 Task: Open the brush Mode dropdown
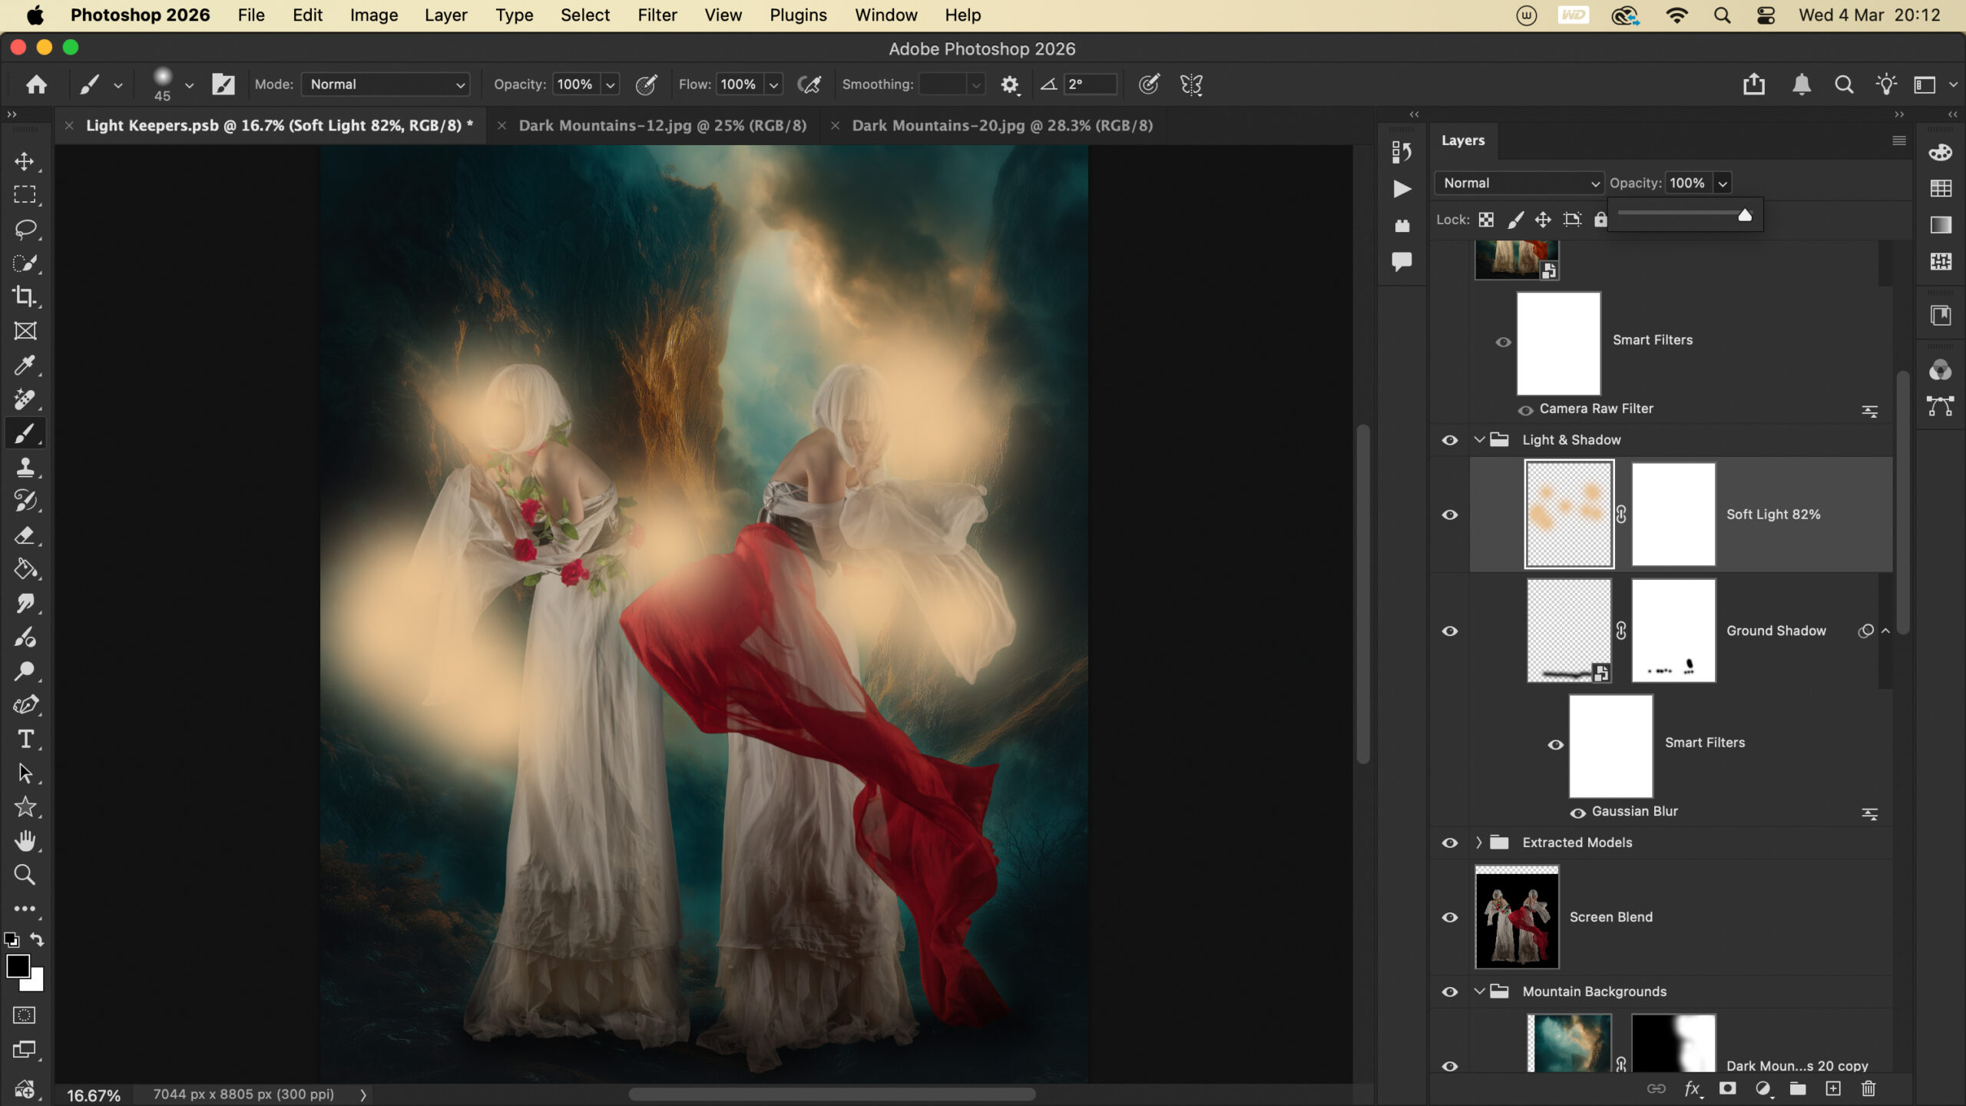tap(386, 84)
